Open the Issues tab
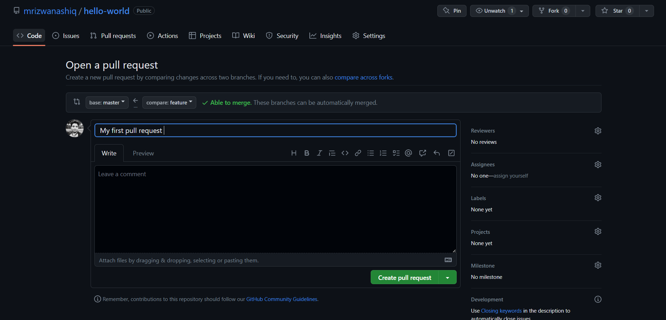The width and height of the screenshot is (666, 320). (x=66, y=36)
